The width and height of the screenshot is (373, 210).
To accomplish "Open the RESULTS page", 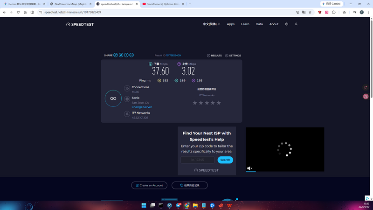I will click(x=214, y=56).
